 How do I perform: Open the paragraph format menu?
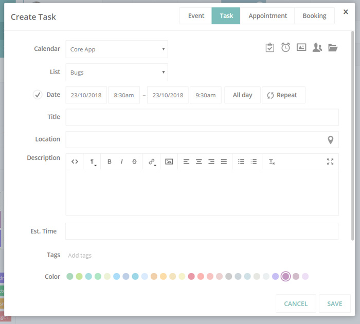coord(92,162)
